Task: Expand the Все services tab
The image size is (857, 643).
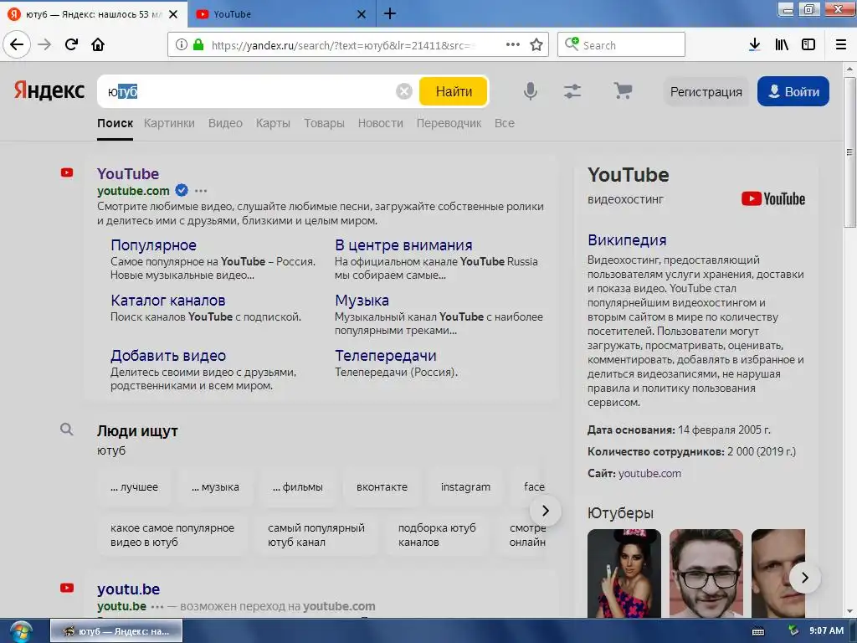Action: click(x=504, y=123)
